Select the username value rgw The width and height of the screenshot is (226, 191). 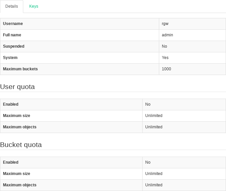tap(166, 24)
